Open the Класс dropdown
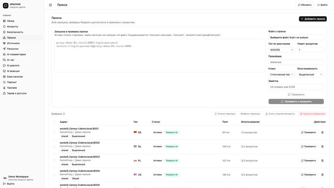This screenshot has height=188, width=334. [x=281, y=75]
